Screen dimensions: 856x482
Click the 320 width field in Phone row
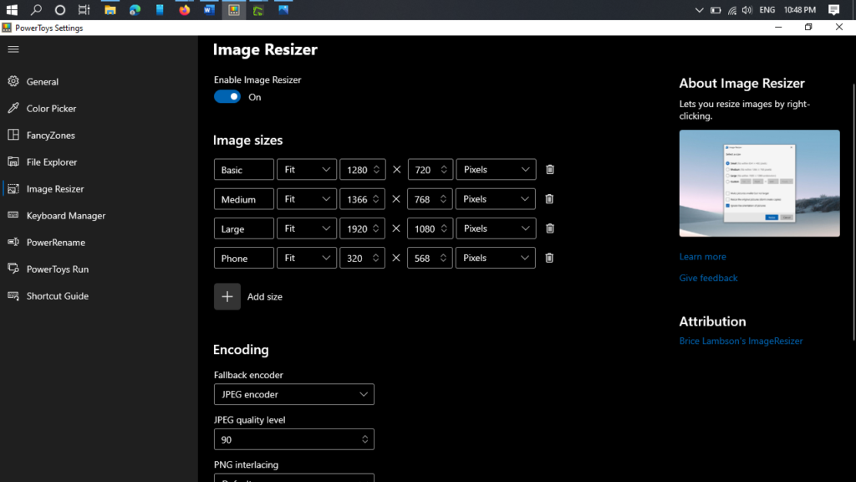pos(363,258)
